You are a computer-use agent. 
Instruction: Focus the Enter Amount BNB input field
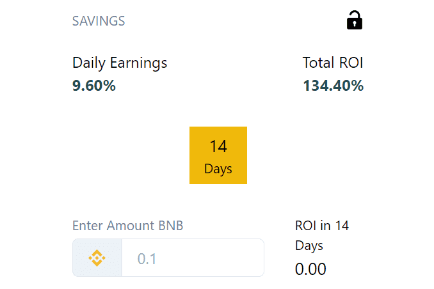tap(192, 258)
